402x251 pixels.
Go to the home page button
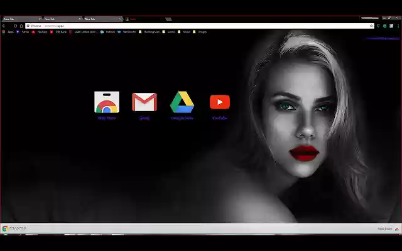tap(21, 26)
